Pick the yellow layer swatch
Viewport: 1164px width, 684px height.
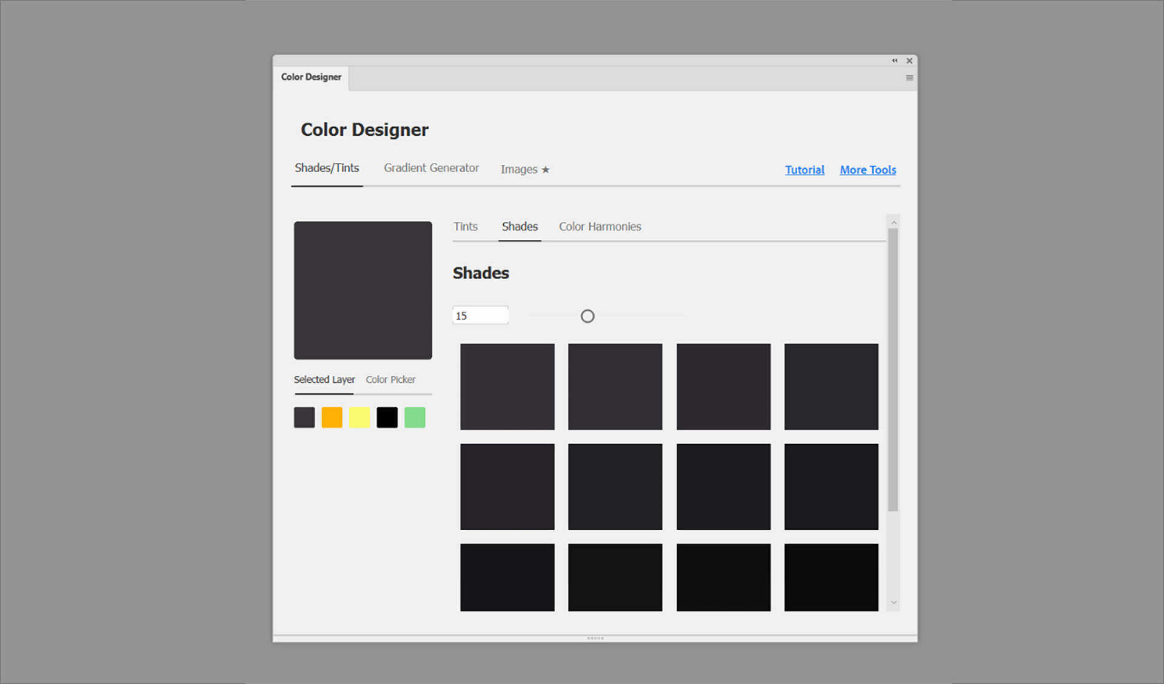(x=360, y=417)
